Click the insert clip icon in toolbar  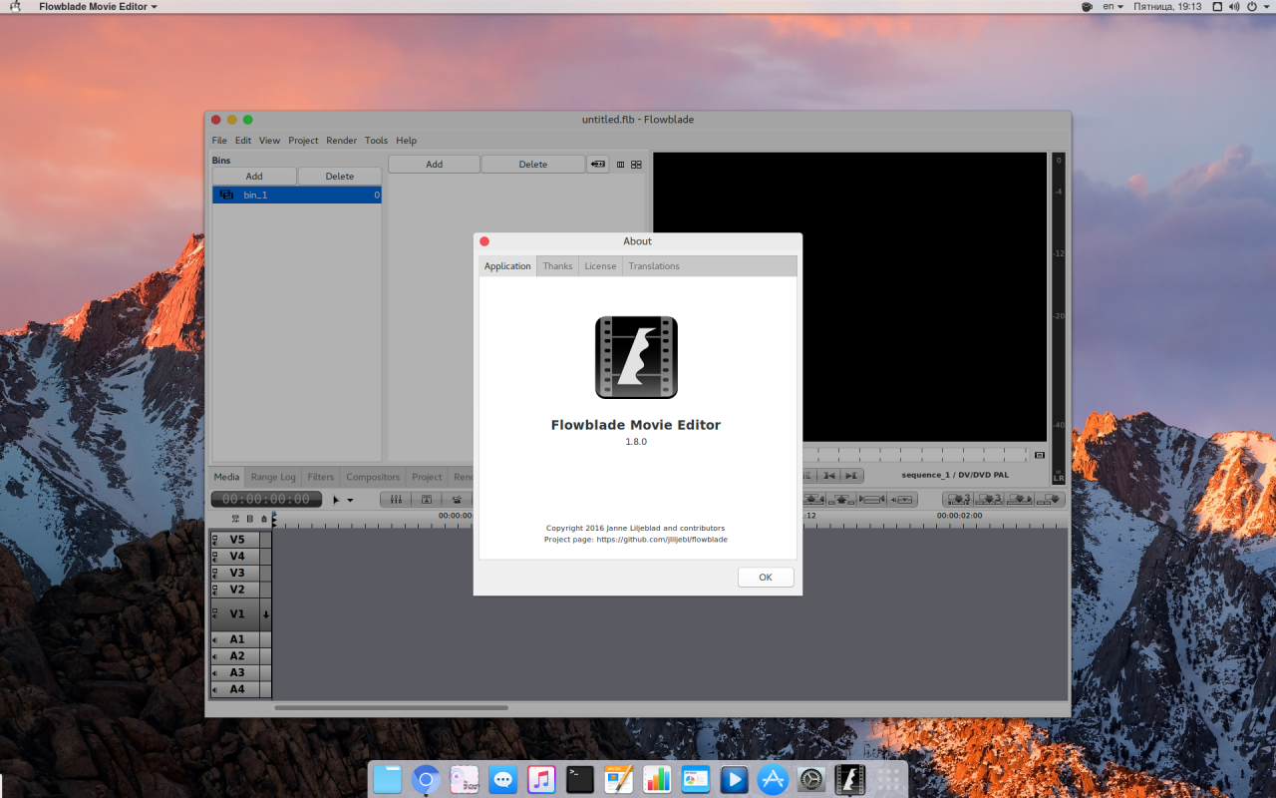(1019, 500)
